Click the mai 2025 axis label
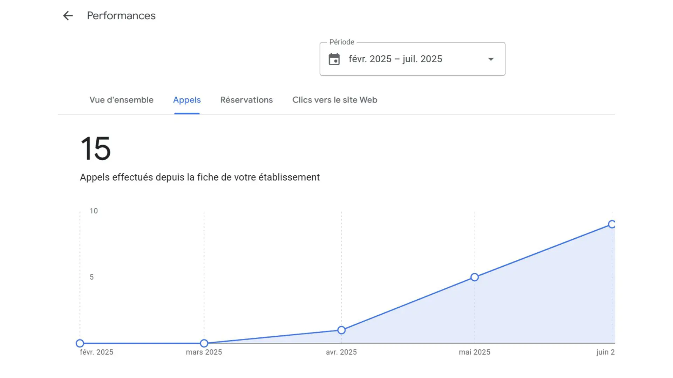673x378 pixels. pos(474,352)
